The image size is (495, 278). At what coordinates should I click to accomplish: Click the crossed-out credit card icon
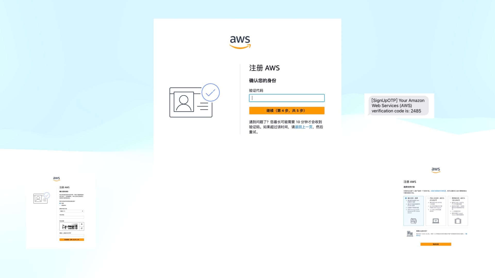pos(414,221)
